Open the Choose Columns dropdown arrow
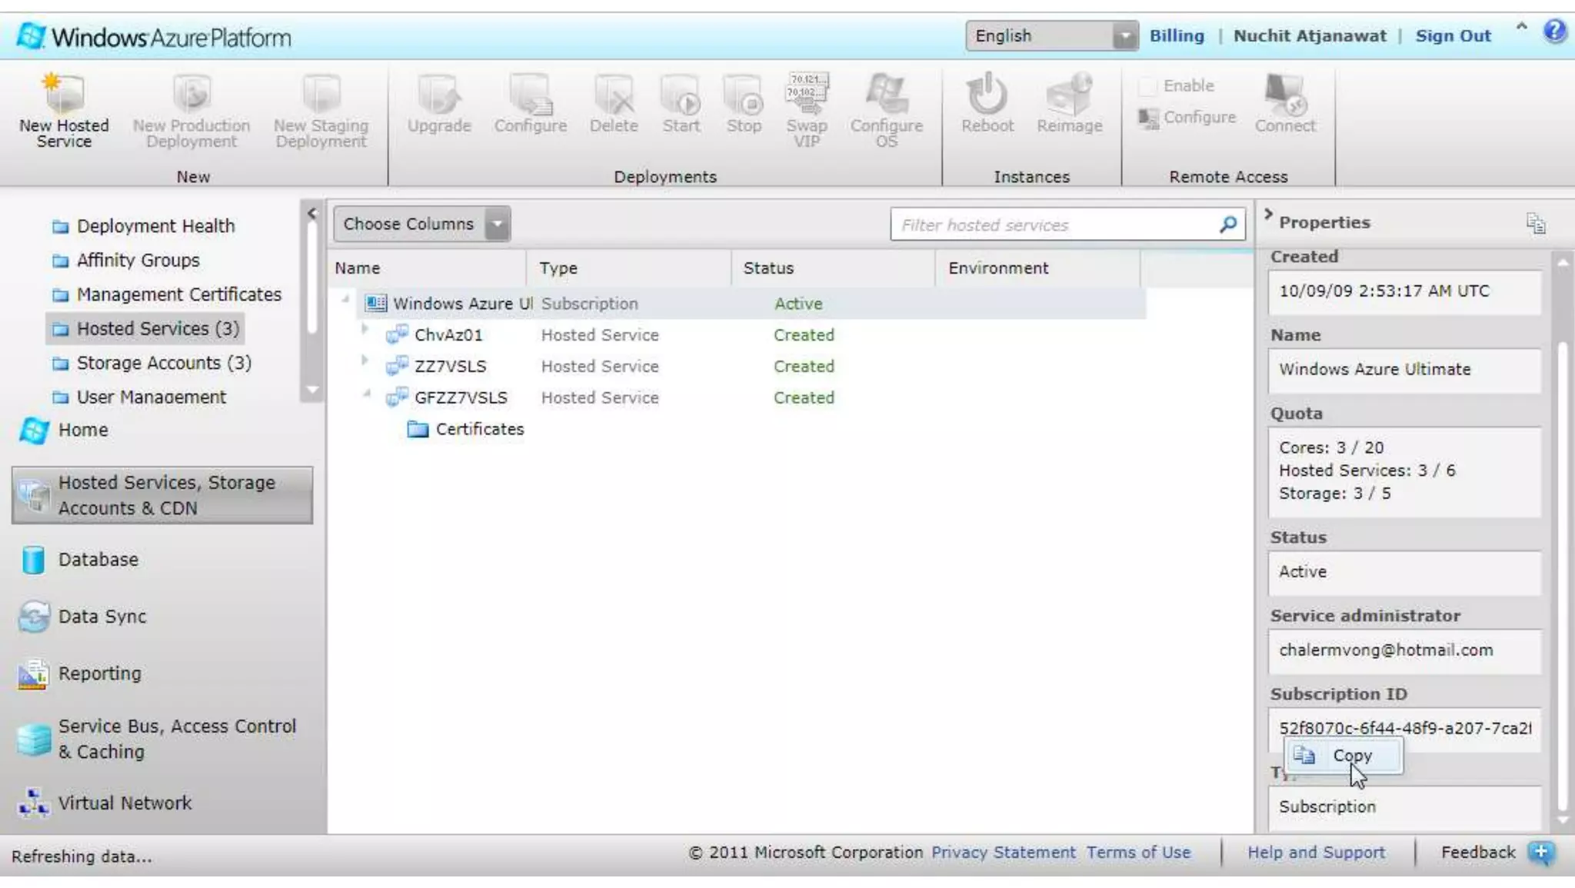Screen dimensions: 1575x888 coord(498,224)
